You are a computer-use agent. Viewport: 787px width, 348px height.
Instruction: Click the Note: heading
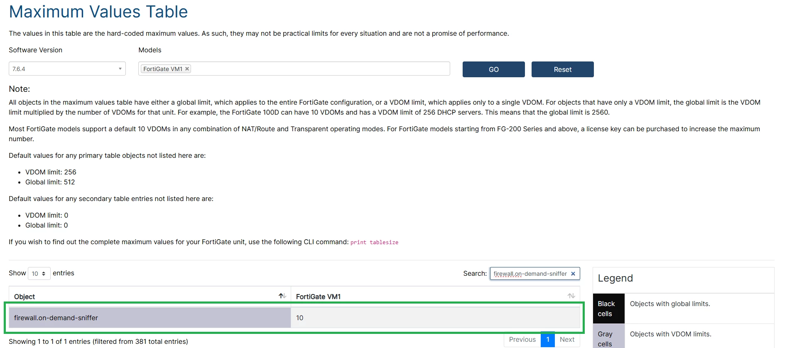click(x=20, y=89)
